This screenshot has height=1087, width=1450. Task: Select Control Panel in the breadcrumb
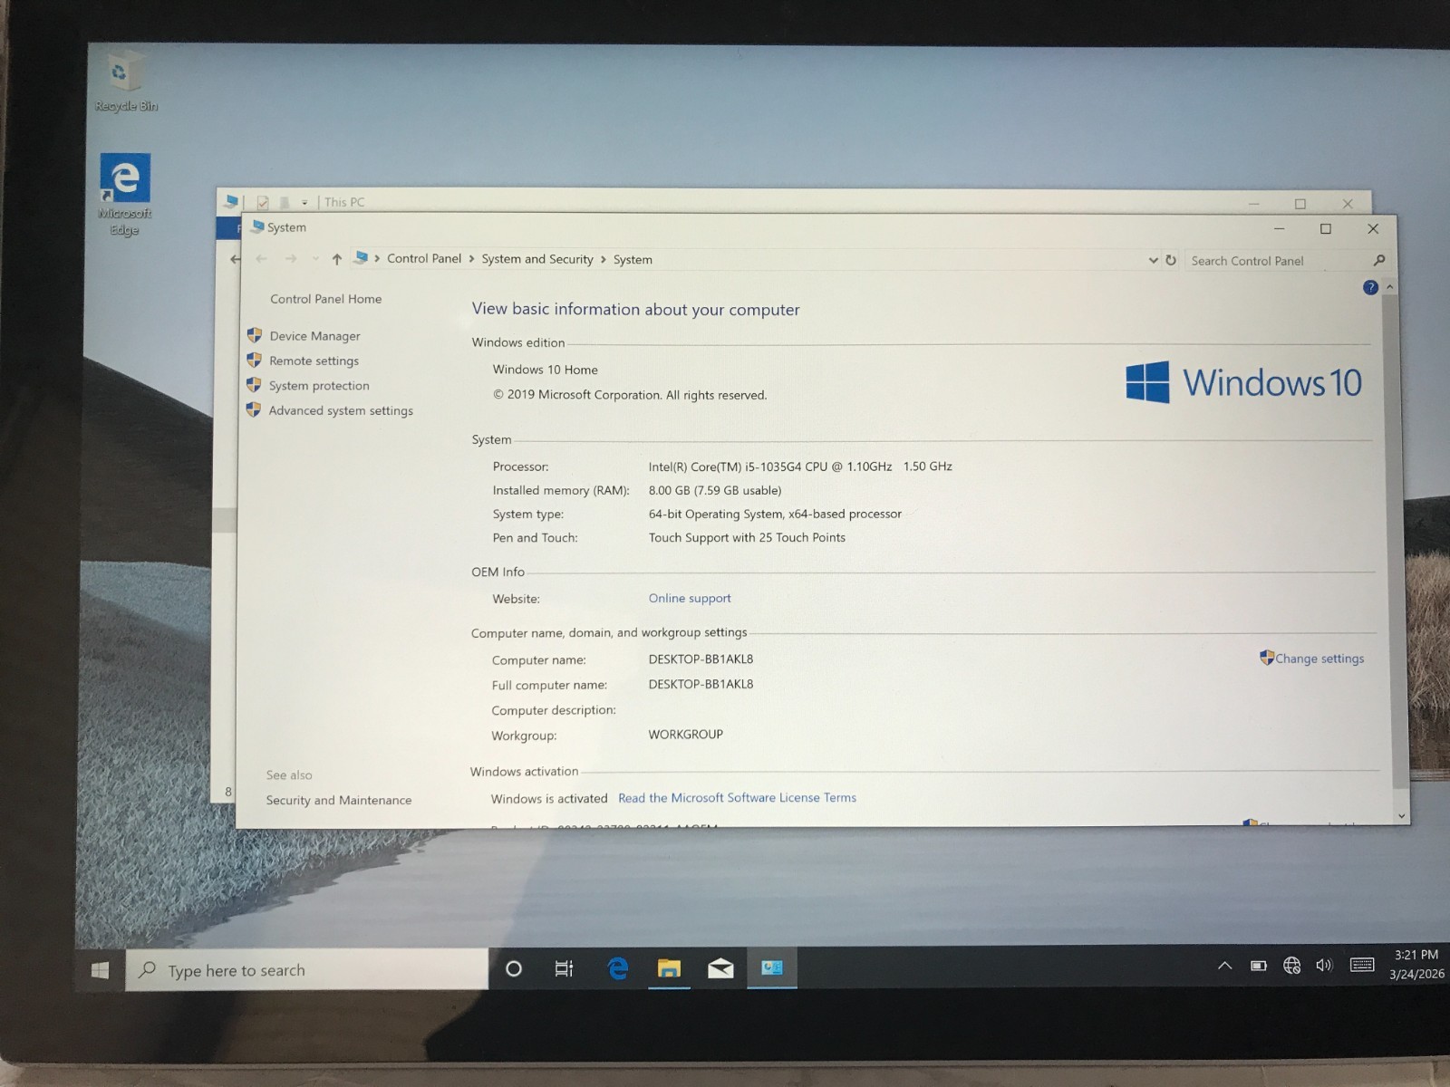point(424,258)
